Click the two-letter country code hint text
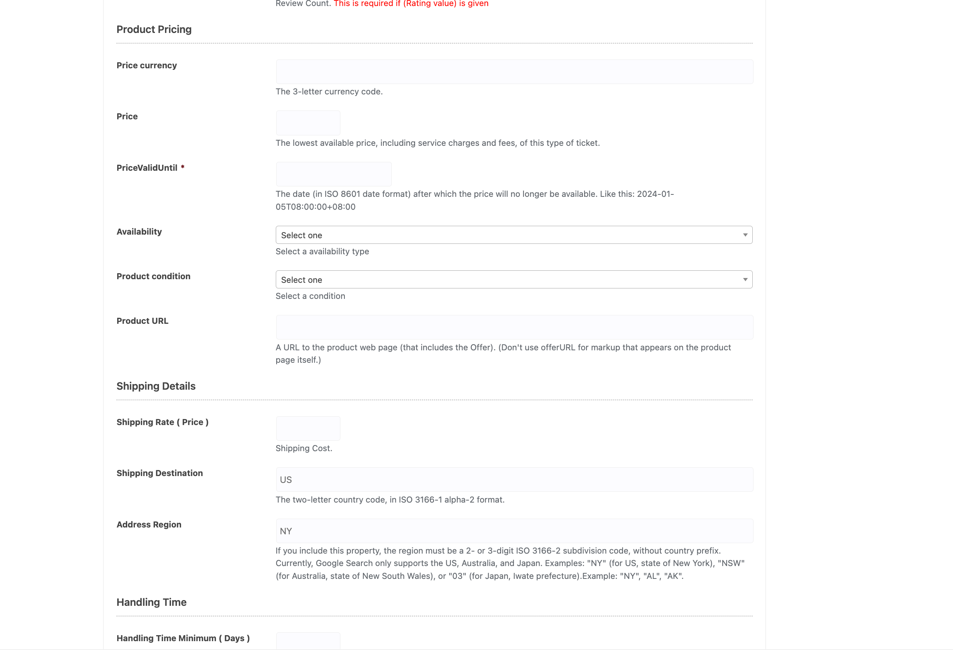 tap(390, 500)
